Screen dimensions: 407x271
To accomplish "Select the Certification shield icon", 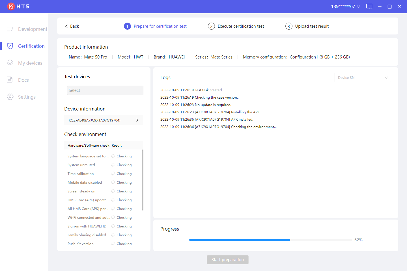I will [x=10, y=46].
